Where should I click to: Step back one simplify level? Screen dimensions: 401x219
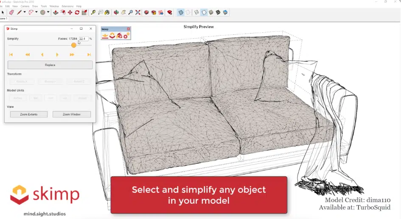[42, 54]
